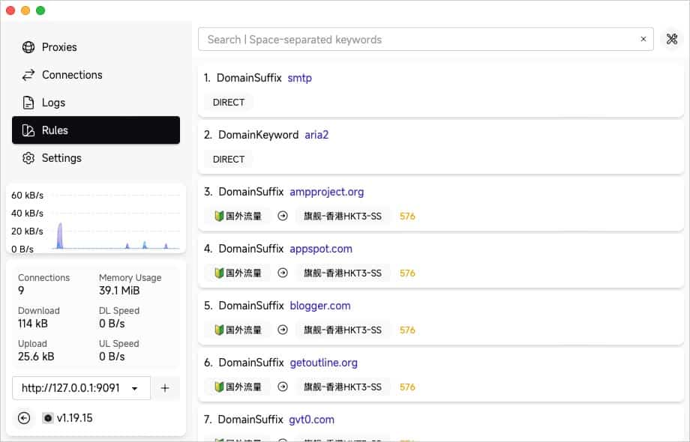Click arrow icon in ampproject.org rule

[283, 217]
